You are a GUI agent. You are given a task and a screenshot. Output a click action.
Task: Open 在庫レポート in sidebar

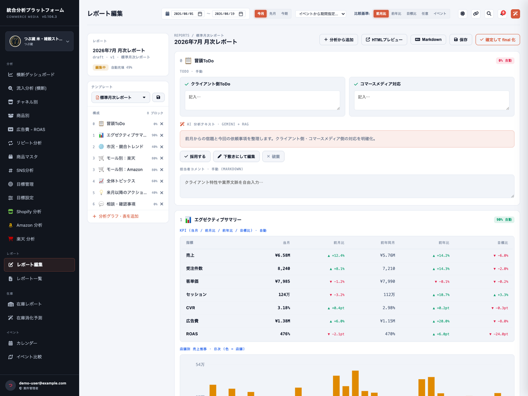[x=40, y=304]
